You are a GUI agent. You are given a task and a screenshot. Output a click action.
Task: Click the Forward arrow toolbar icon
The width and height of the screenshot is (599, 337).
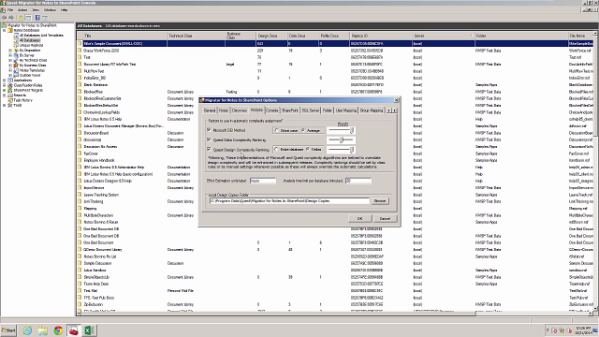[11, 18]
